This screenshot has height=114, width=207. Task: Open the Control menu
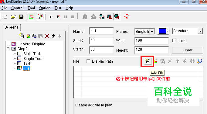[x=17, y=8]
